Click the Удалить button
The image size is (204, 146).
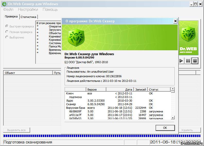pos(189,130)
